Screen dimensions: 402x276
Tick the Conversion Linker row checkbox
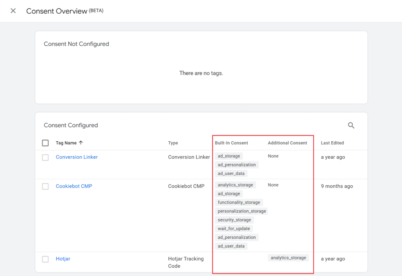click(46, 157)
